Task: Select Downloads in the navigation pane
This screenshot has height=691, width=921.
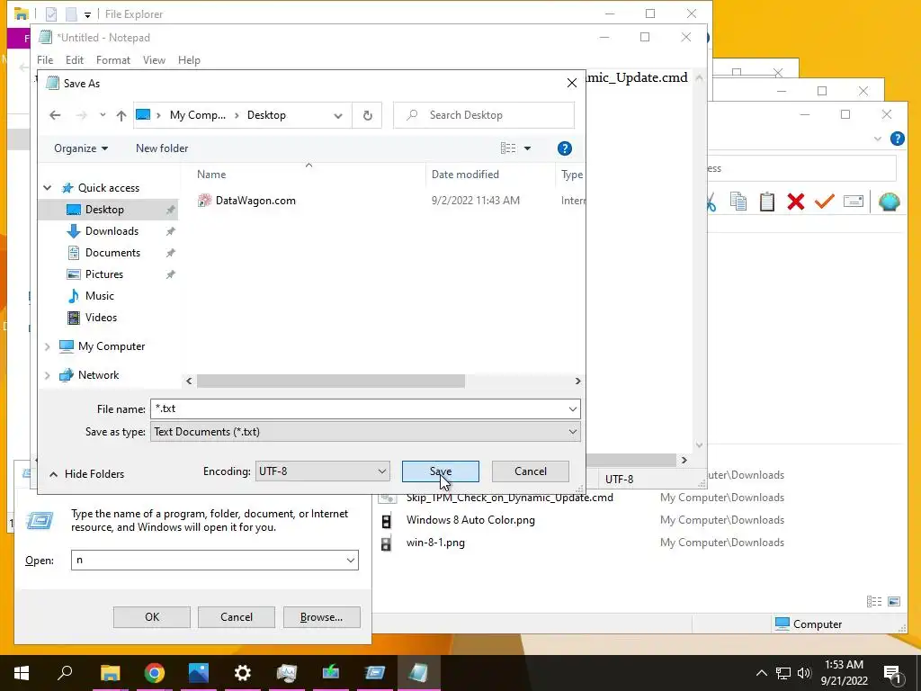Action: 112,231
